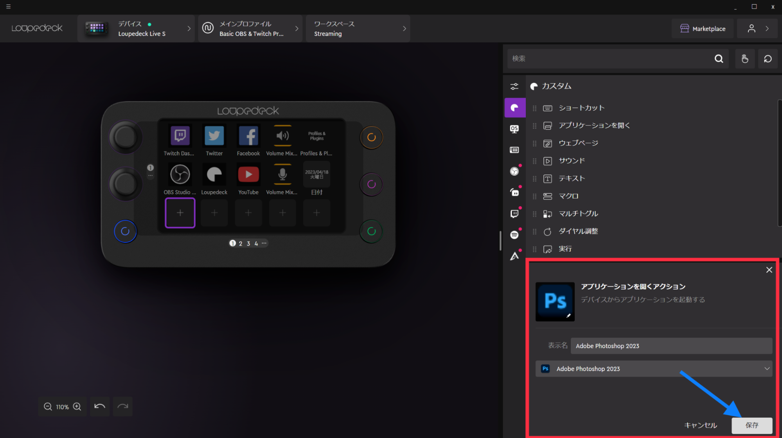Viewport: 782px width, 438px height.
Task: Click the purple round button on device
Action: click(x=371, y=184)
